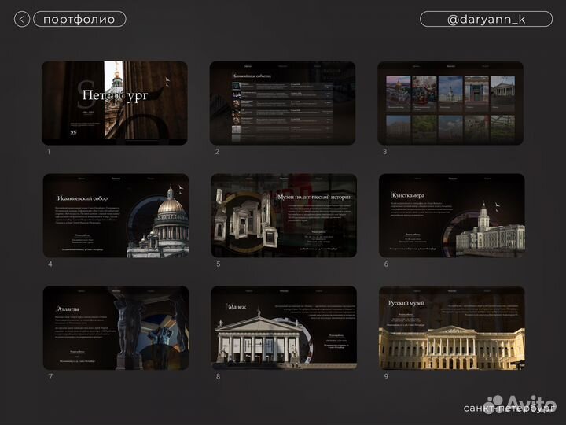Click the slide number 9 label

coord(386,376)
